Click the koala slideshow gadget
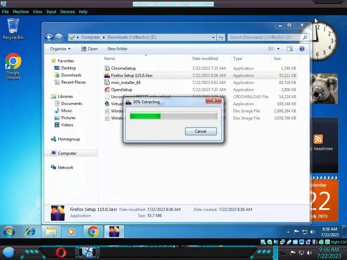This screenshot has width=347, height=260. coord(325,89)
